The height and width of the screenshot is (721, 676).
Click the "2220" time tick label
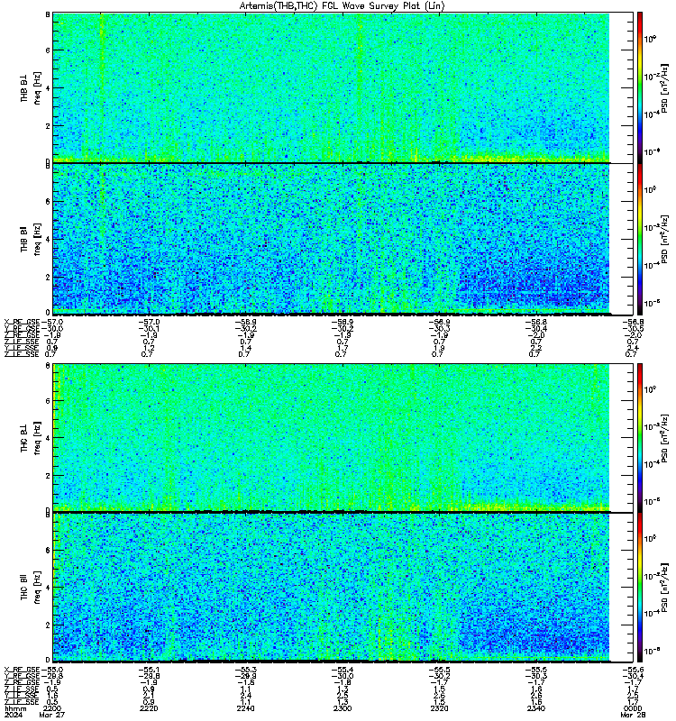point(149,708)
